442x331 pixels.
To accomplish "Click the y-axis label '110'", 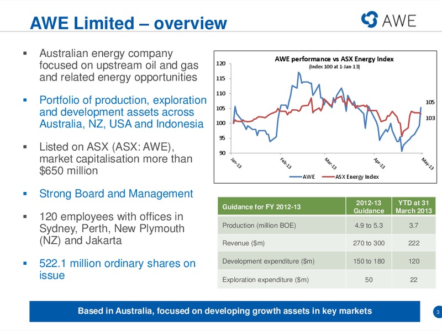I will click(x=220, y=93).
